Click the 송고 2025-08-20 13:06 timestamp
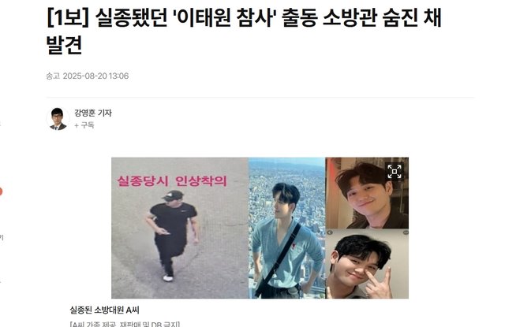 88,76
